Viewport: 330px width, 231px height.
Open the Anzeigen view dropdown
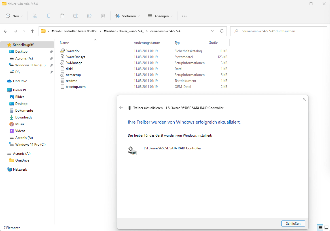[x=160, y=16]
